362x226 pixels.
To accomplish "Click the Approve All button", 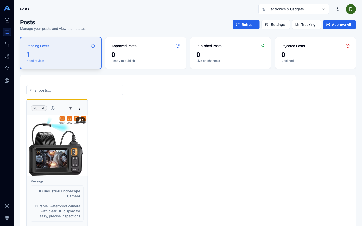I will click(339, 25).
